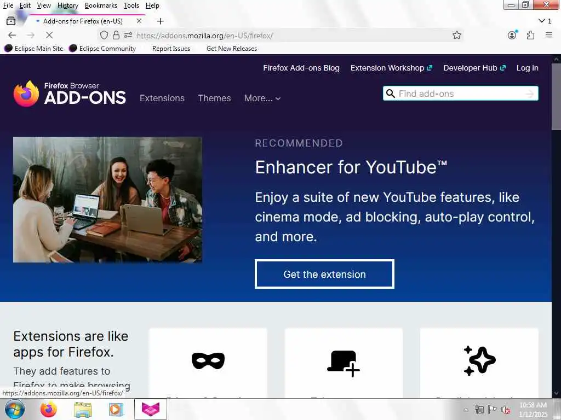Viewport: 561px width, 420px height.
Task: Open Eclipse Community bookmark
Action: tap(102, 48)
